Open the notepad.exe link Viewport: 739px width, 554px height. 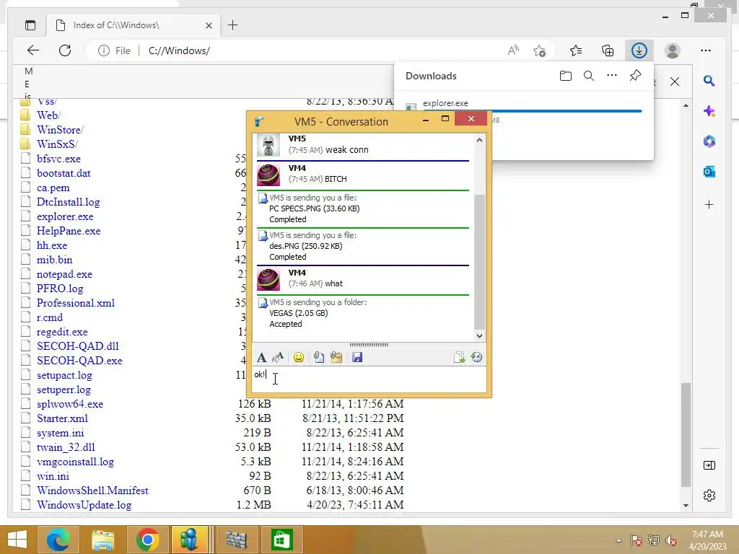64,274
